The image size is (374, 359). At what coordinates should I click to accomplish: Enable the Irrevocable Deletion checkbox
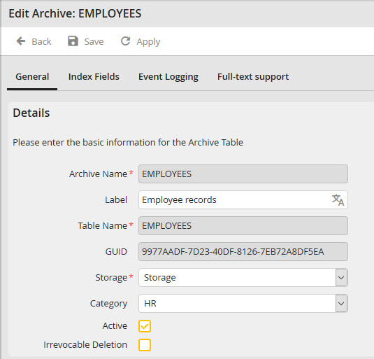click(x=145, y=345)
